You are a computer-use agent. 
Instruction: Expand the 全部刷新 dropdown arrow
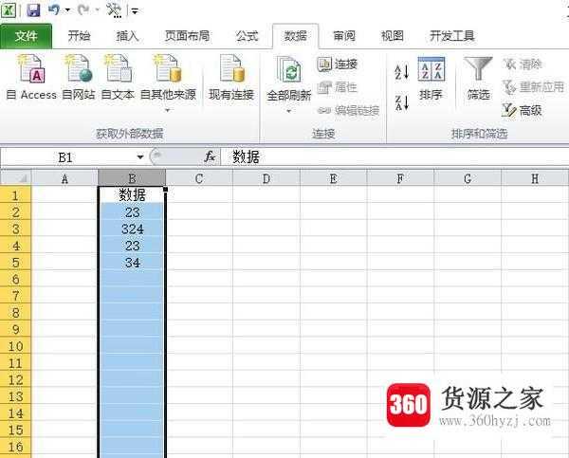(x=289, y=111)
